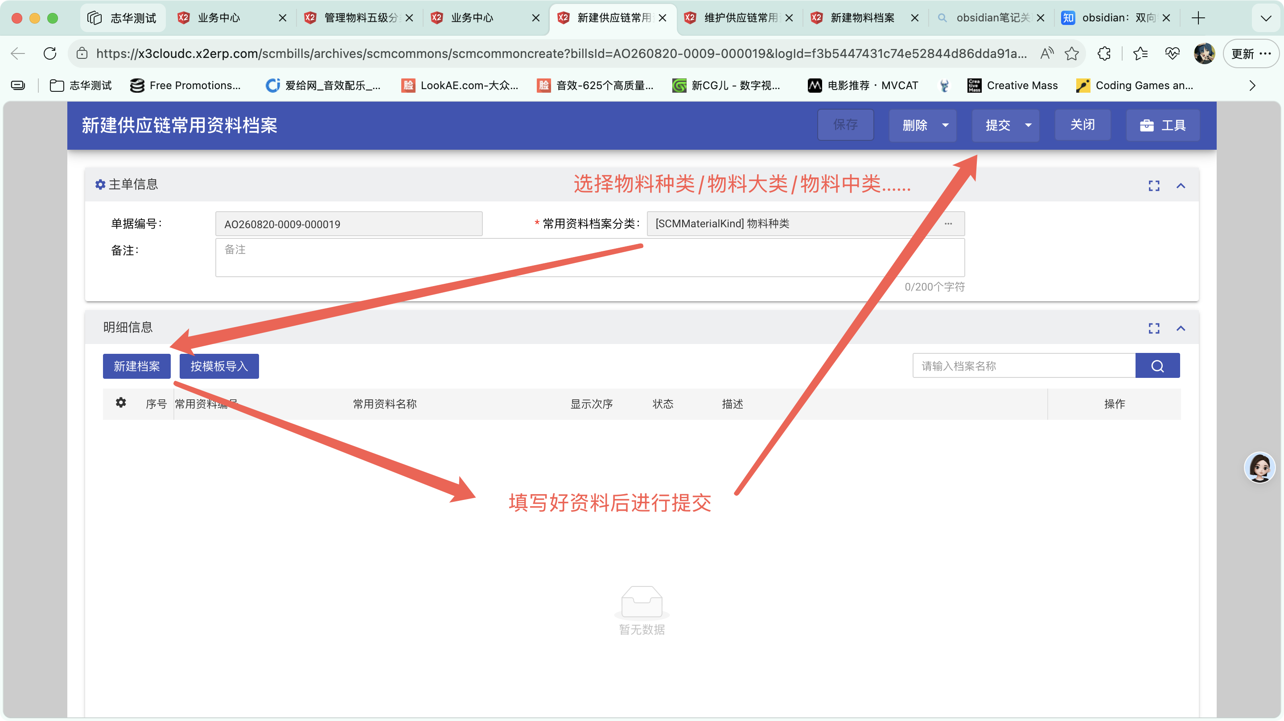Click the 新建档案 button
1284x721 pixels.
click(x=136, y=366)
